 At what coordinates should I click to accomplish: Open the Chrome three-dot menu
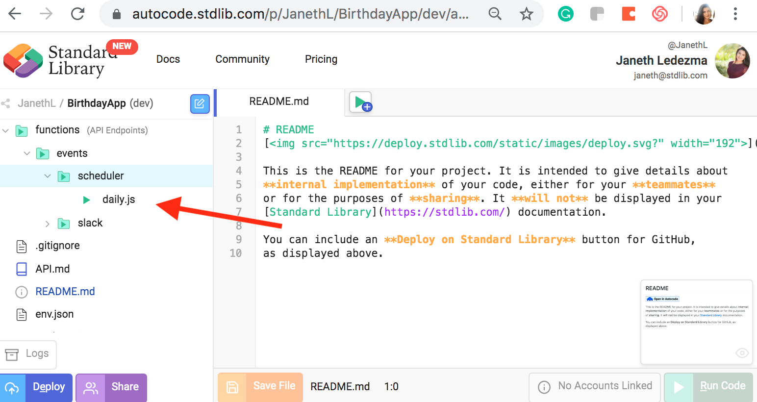tap(735, 14)
